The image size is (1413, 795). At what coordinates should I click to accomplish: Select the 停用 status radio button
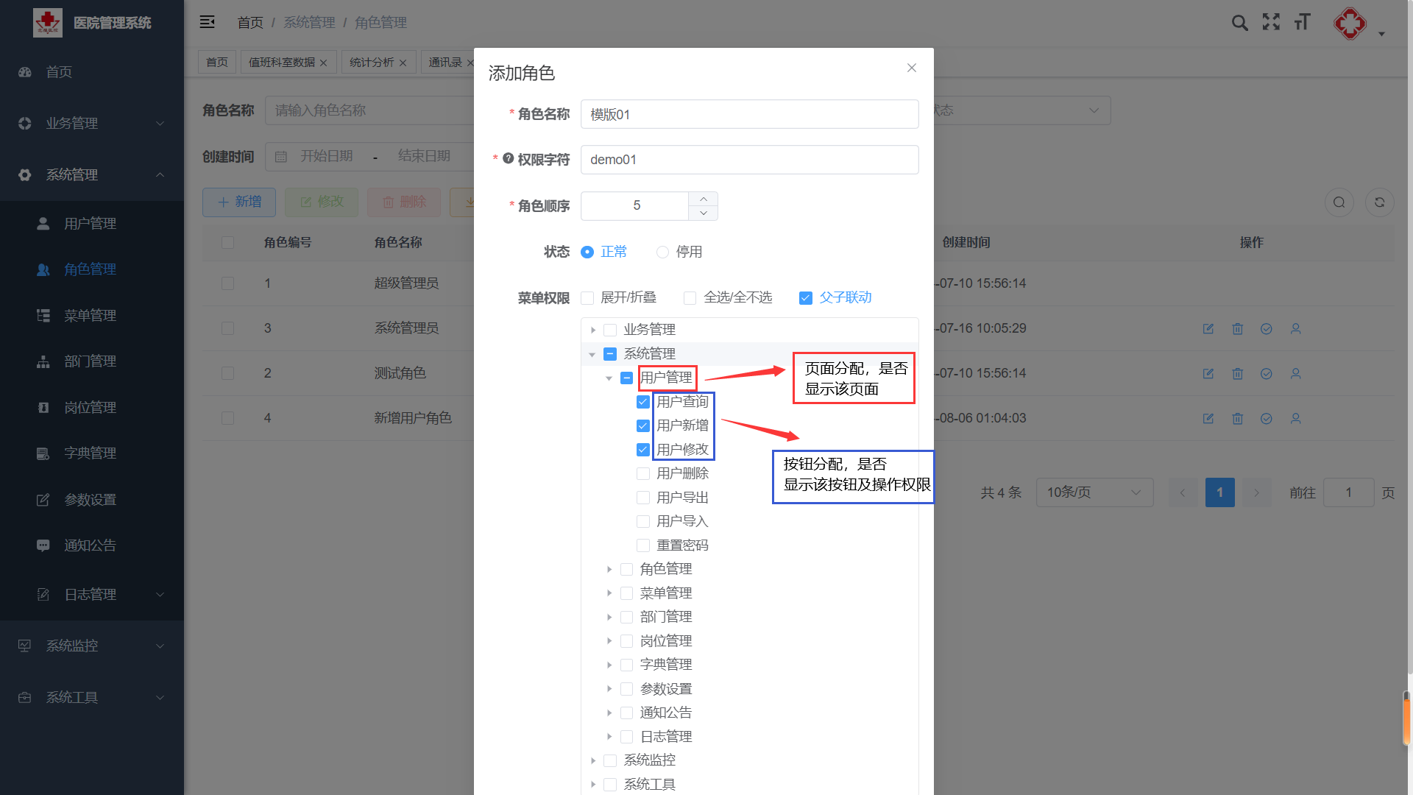pyautogui.click(x=662, y=252)
